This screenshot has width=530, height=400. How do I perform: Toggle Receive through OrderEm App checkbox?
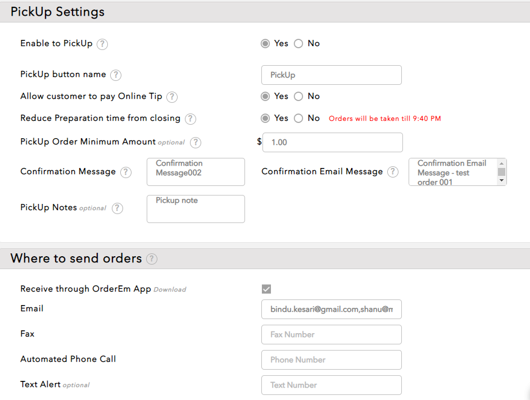[266, 289]
